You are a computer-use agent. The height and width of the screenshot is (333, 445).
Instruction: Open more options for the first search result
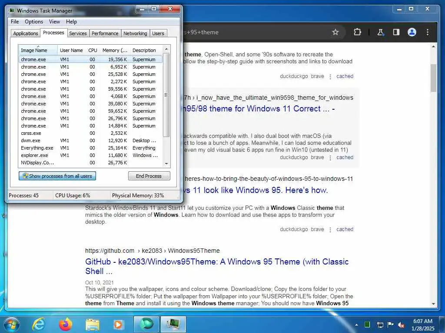(x=330, y=76)
